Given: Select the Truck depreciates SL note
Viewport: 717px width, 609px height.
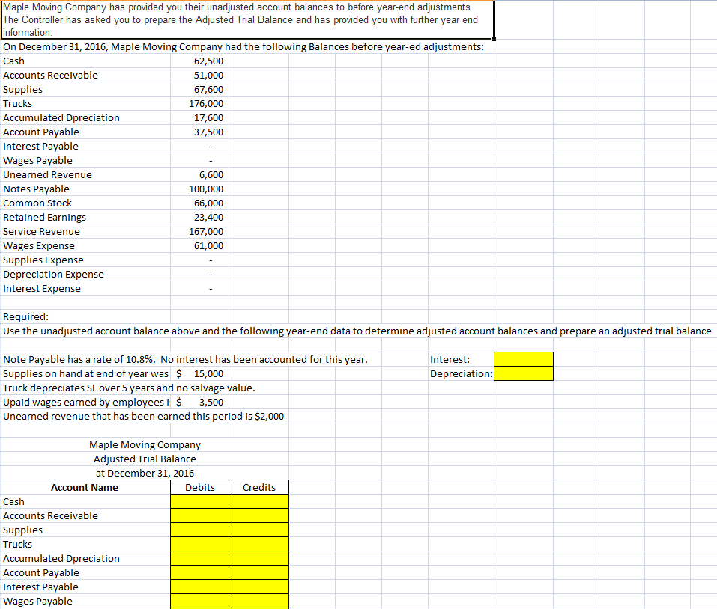Looking at the screenshot, I should pyautogui.click(x=129, y=388).
